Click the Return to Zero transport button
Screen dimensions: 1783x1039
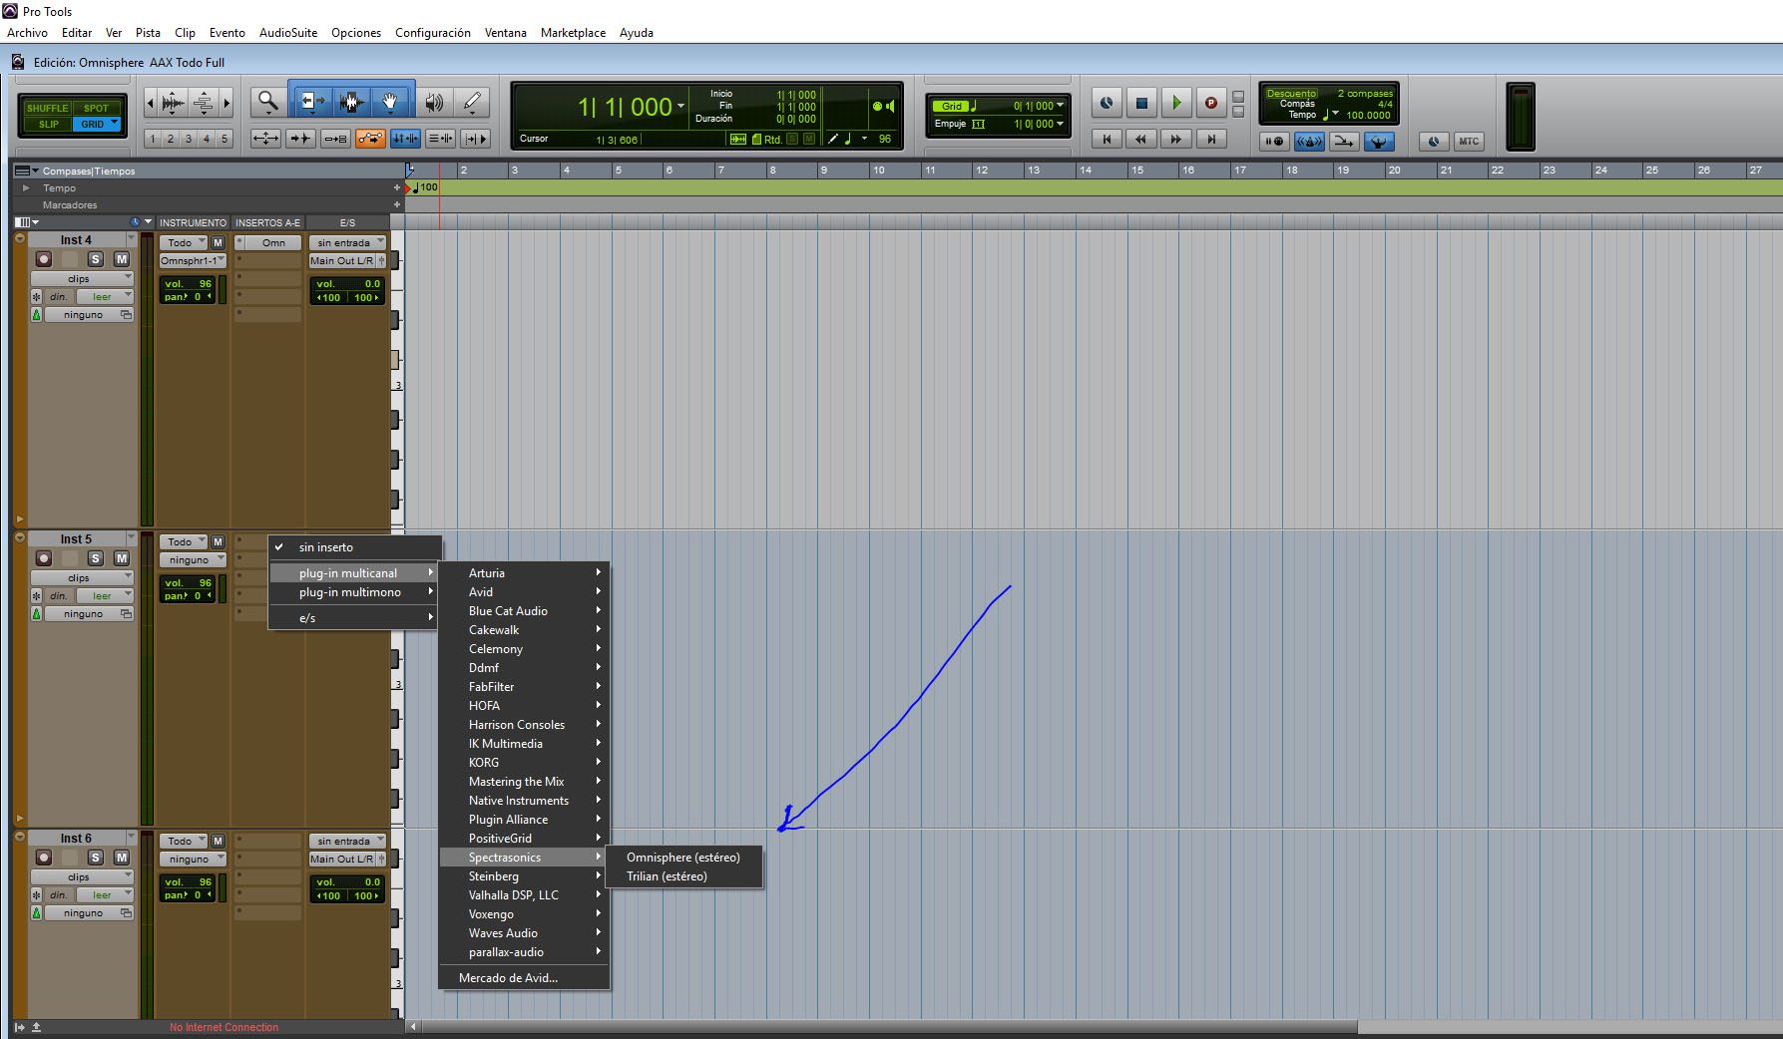pyautogui.click(x=1107, y=140)
